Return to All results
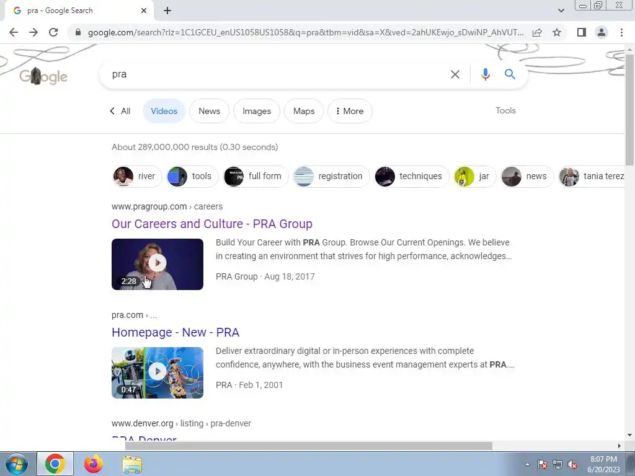This screenshot has height=476, width=635. pos(120,111)
